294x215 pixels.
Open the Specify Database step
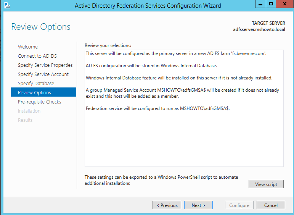point(36,84)
